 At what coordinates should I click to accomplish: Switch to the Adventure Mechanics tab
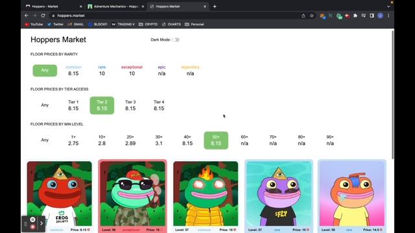tap(115, 6)
